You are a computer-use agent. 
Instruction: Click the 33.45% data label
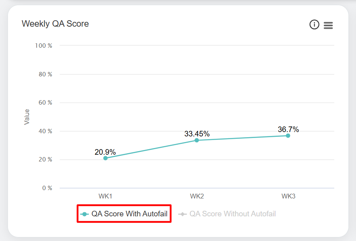(x=197, y=134)
